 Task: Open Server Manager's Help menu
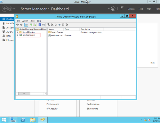coord(157,9)
